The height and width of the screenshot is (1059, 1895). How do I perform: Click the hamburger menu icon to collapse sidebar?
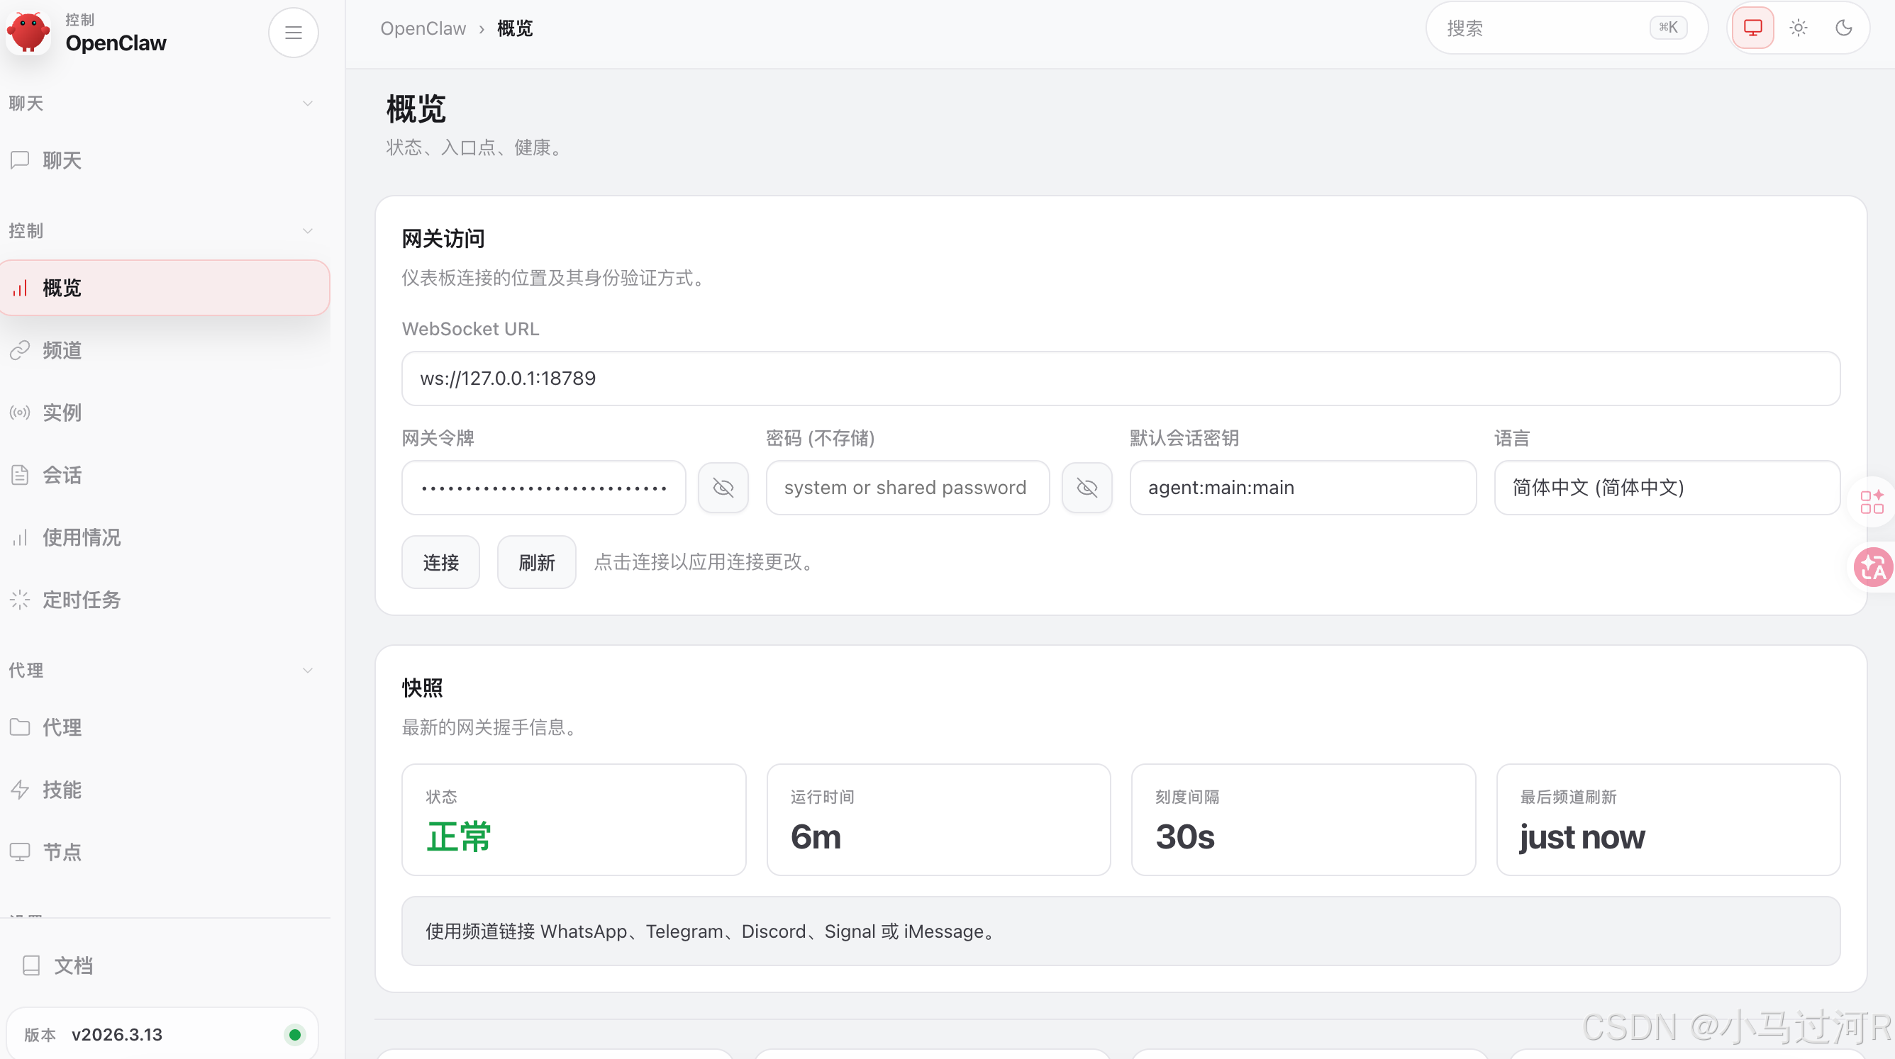pos(293,33)
